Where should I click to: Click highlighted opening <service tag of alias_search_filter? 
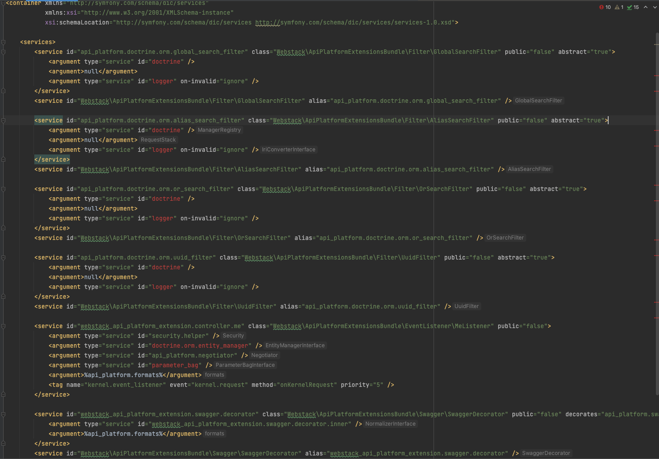(49, 121)
